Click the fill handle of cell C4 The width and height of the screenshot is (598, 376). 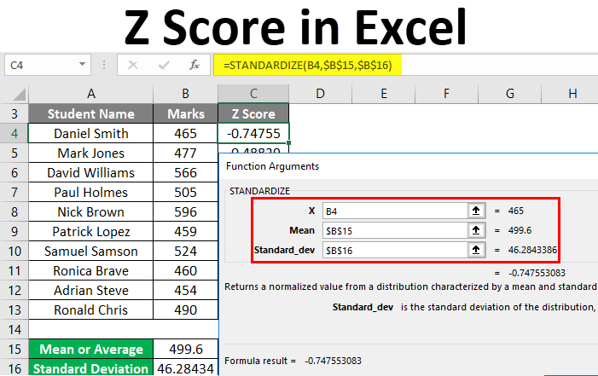click(x=289, y=142)
